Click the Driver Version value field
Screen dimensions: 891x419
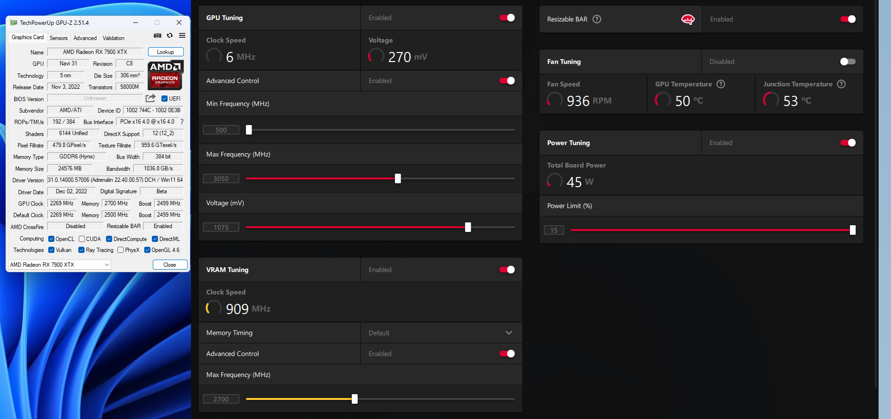[x=115, y=180]
